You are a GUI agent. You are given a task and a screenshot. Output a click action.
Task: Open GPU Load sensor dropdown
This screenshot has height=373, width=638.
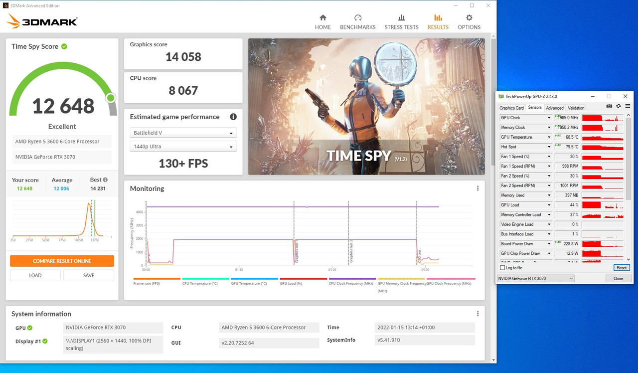(549, 205)
